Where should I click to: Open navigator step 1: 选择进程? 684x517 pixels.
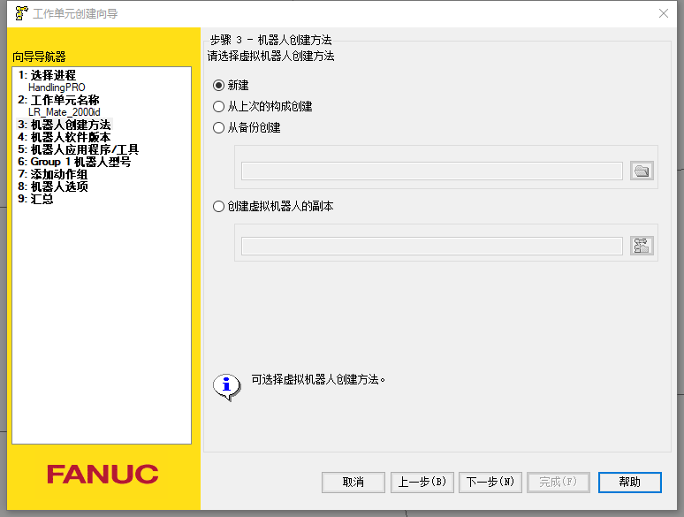(47, 75)
